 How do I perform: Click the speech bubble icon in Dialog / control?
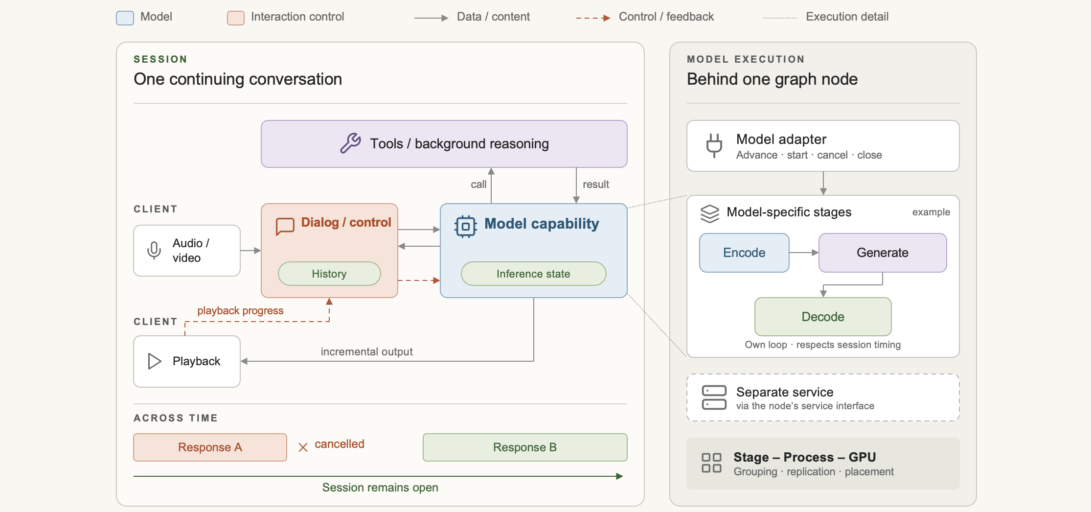[285, 226]
